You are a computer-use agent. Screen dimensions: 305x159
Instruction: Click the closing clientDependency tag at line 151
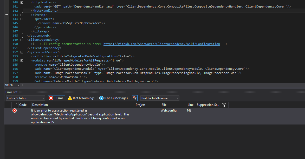44,48
